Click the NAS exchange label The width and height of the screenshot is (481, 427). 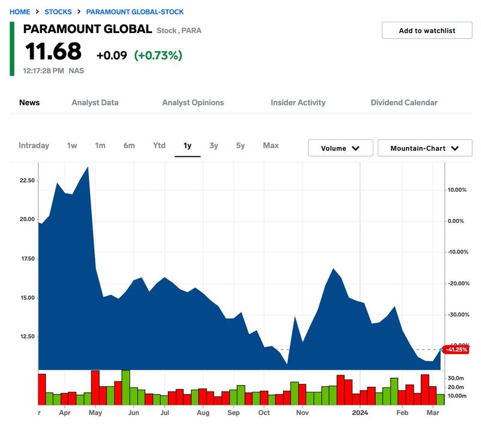point(76,71)
